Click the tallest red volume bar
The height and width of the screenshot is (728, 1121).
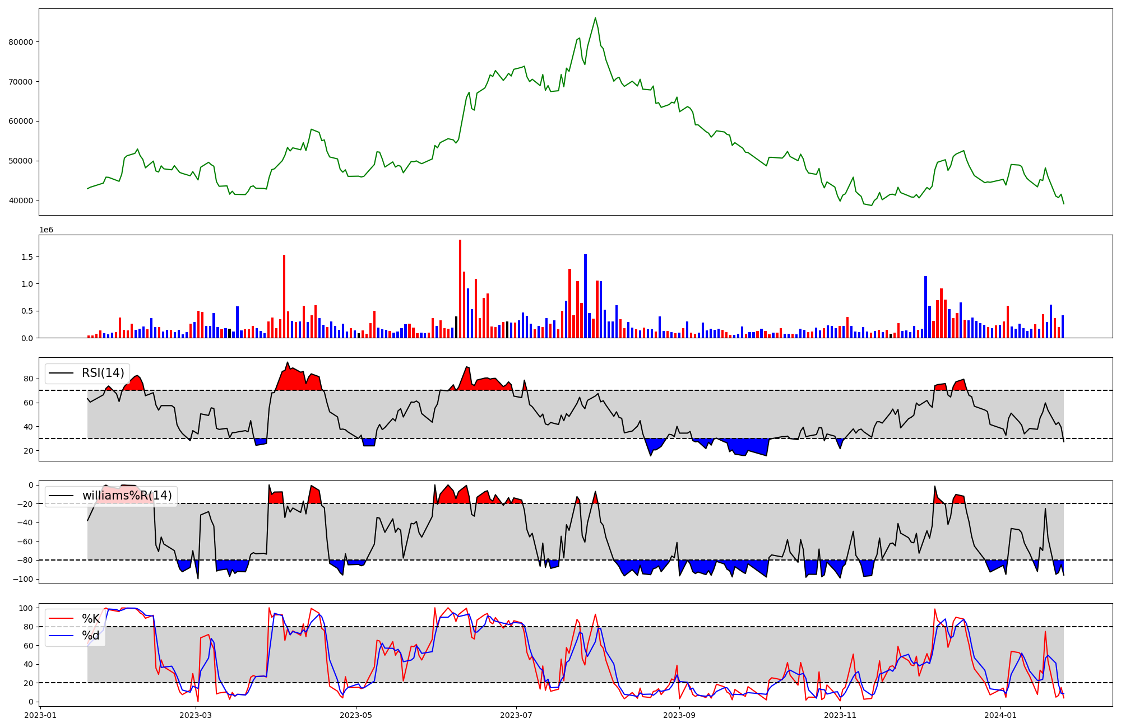click(460, 288)
